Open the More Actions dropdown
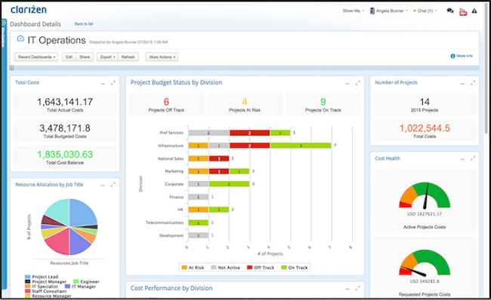Image resolution: width=491 pixels, height=300 pixels. coord(162,57)
